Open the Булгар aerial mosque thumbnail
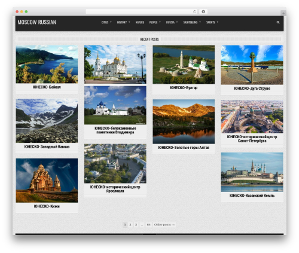299x253 pixels. pos(184,65)
